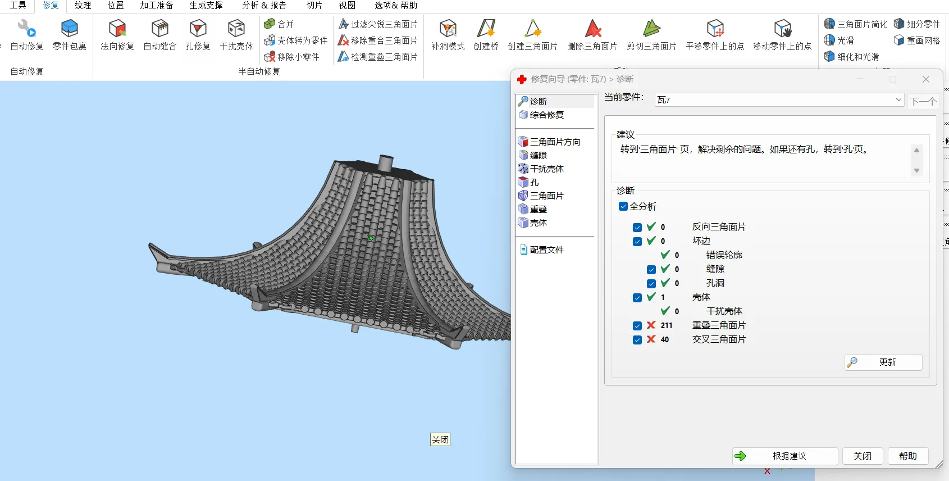949x481 pixels.
Task: Click 移除重合三角面片
Action: pyautogui.click(x=378, y=40)
